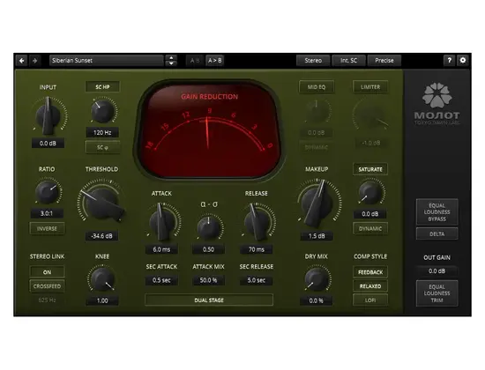The width and height of the screenshot is (485, 370).
Task: Click the undo back arrow icon
Action: pyautogui.click(x=22, y=61)
